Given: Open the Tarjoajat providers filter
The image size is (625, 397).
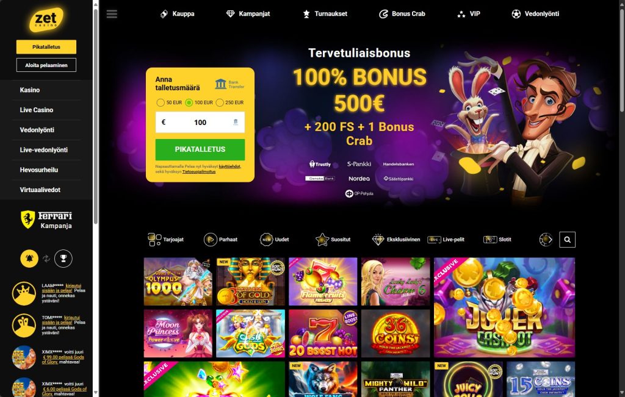Looking at the screenshot, I should [166, 240].
